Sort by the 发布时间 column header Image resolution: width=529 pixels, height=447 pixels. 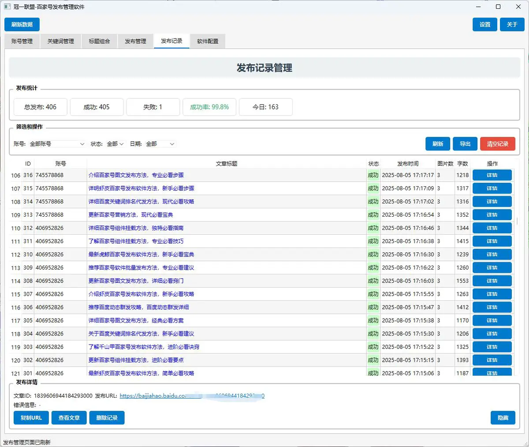pyautogui.click(x=408, y=164)
